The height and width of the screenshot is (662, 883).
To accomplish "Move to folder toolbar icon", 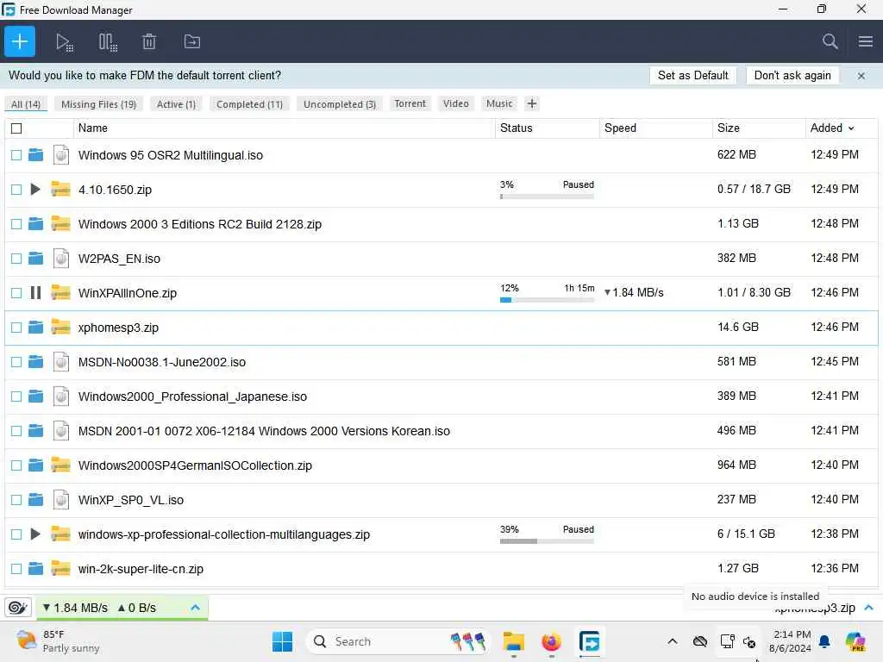I will pos(192,41).
